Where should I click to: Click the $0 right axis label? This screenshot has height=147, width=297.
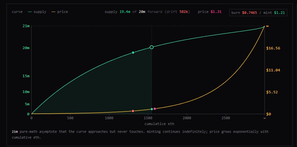[x=268, y=114]
